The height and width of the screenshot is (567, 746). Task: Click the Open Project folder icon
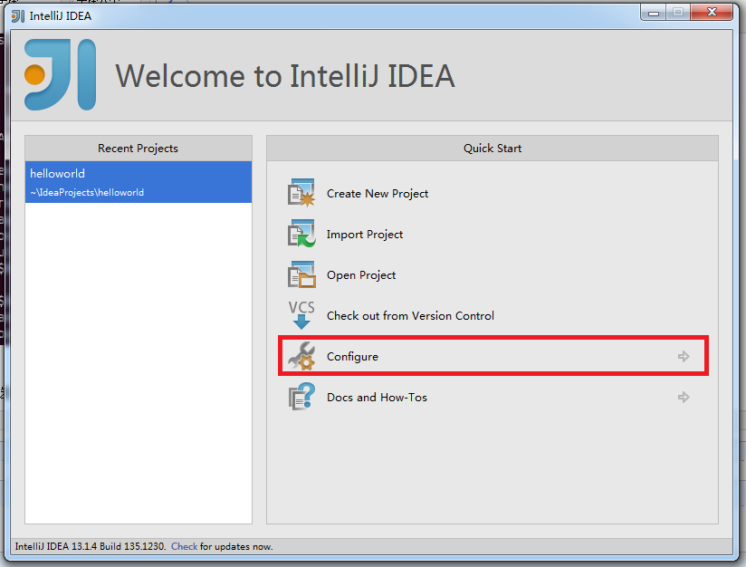[301, 274]
